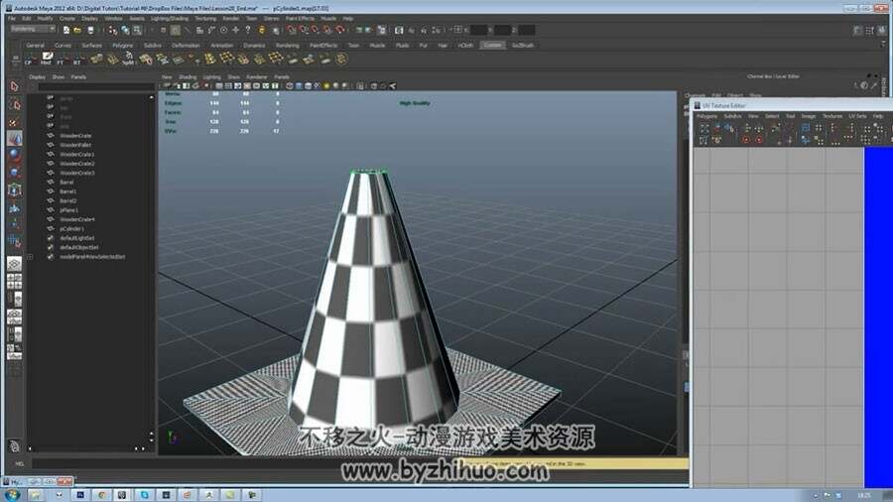The width and height of the screenshot is (893, 502).
Task: Select WoodenPallet in the outliner
Action: (75, 145)
